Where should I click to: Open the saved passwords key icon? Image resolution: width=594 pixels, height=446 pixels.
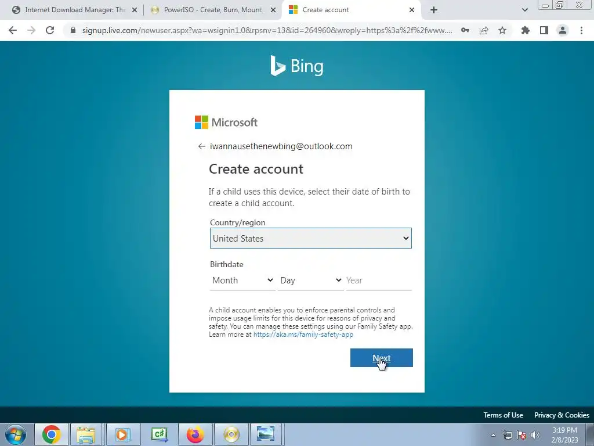tap(465, 30)
